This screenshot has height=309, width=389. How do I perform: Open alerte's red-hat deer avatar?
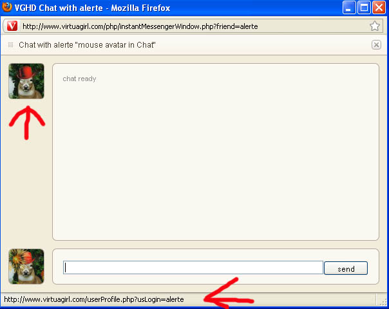(26, 81)
